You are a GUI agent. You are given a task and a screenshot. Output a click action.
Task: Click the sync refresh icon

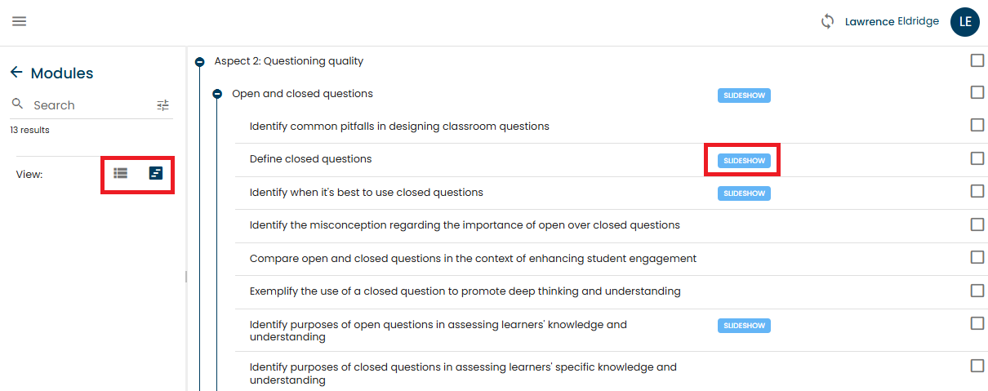coord(828,22)
